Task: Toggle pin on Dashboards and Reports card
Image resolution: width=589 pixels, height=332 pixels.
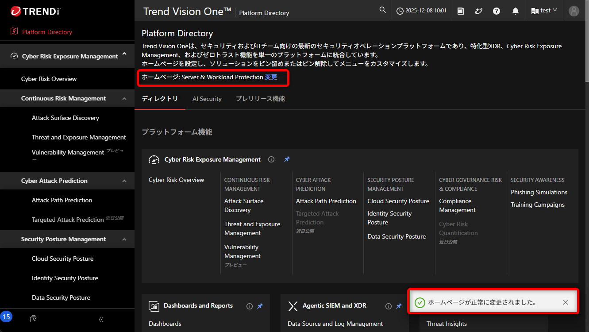Action: click(260, 306)
